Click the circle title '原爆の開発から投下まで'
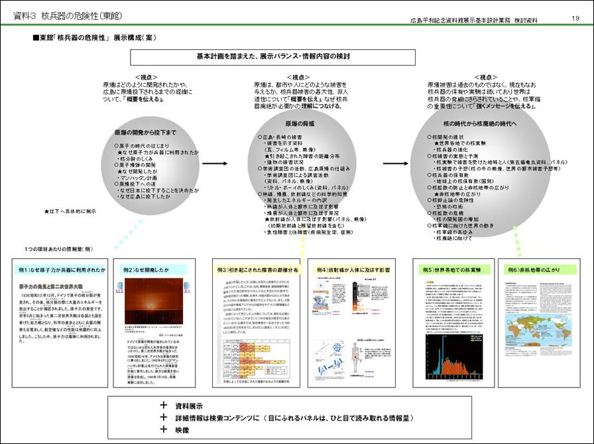594x444 pixels. [x=145, y=132]
